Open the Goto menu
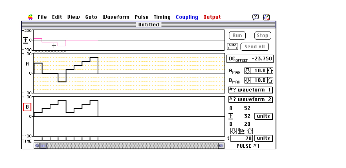The width and height of the screenshot is (346, 168). point(91,17)
